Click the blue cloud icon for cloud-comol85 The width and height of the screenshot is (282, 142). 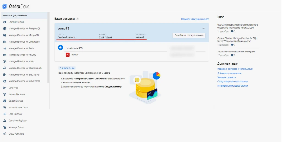60,48
